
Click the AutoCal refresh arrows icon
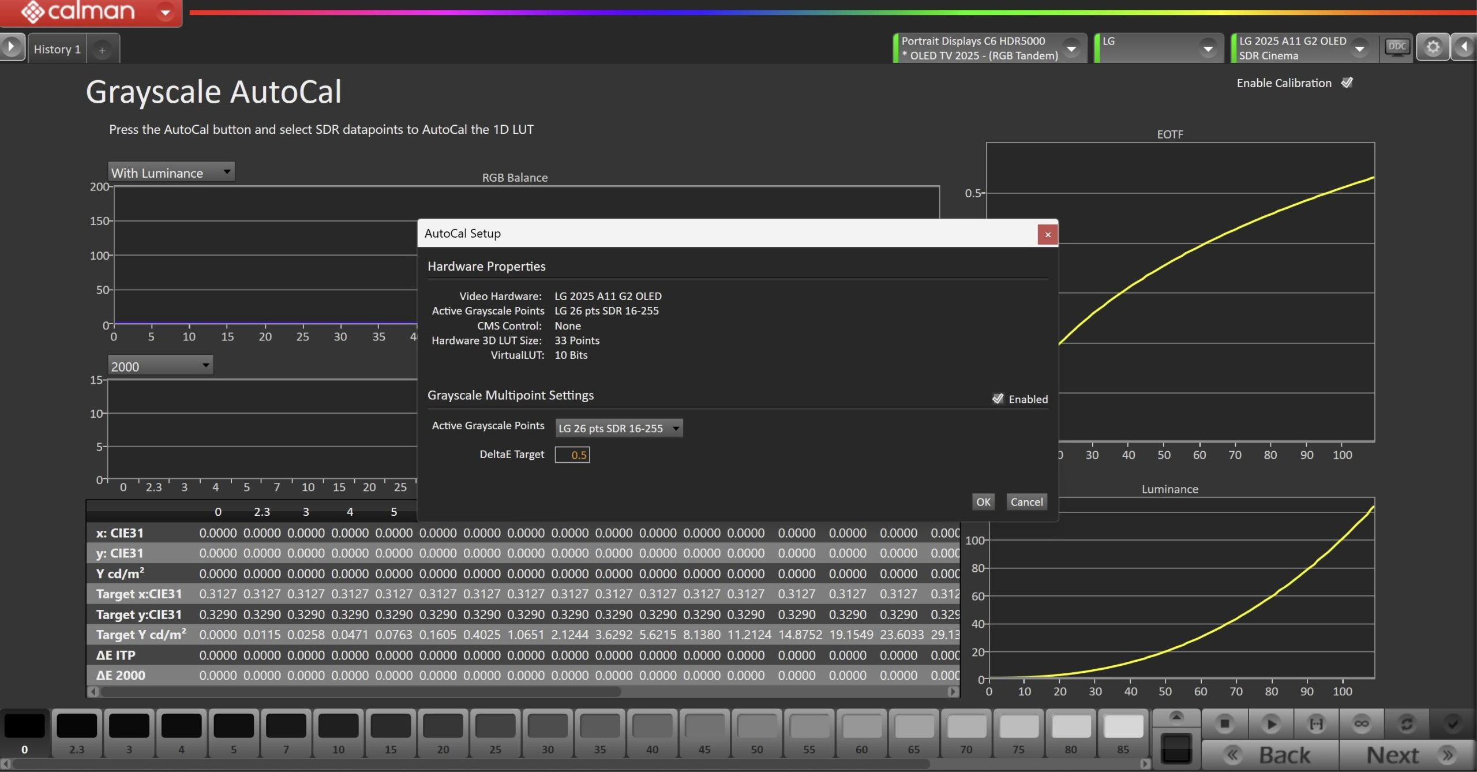point(1407,724)
